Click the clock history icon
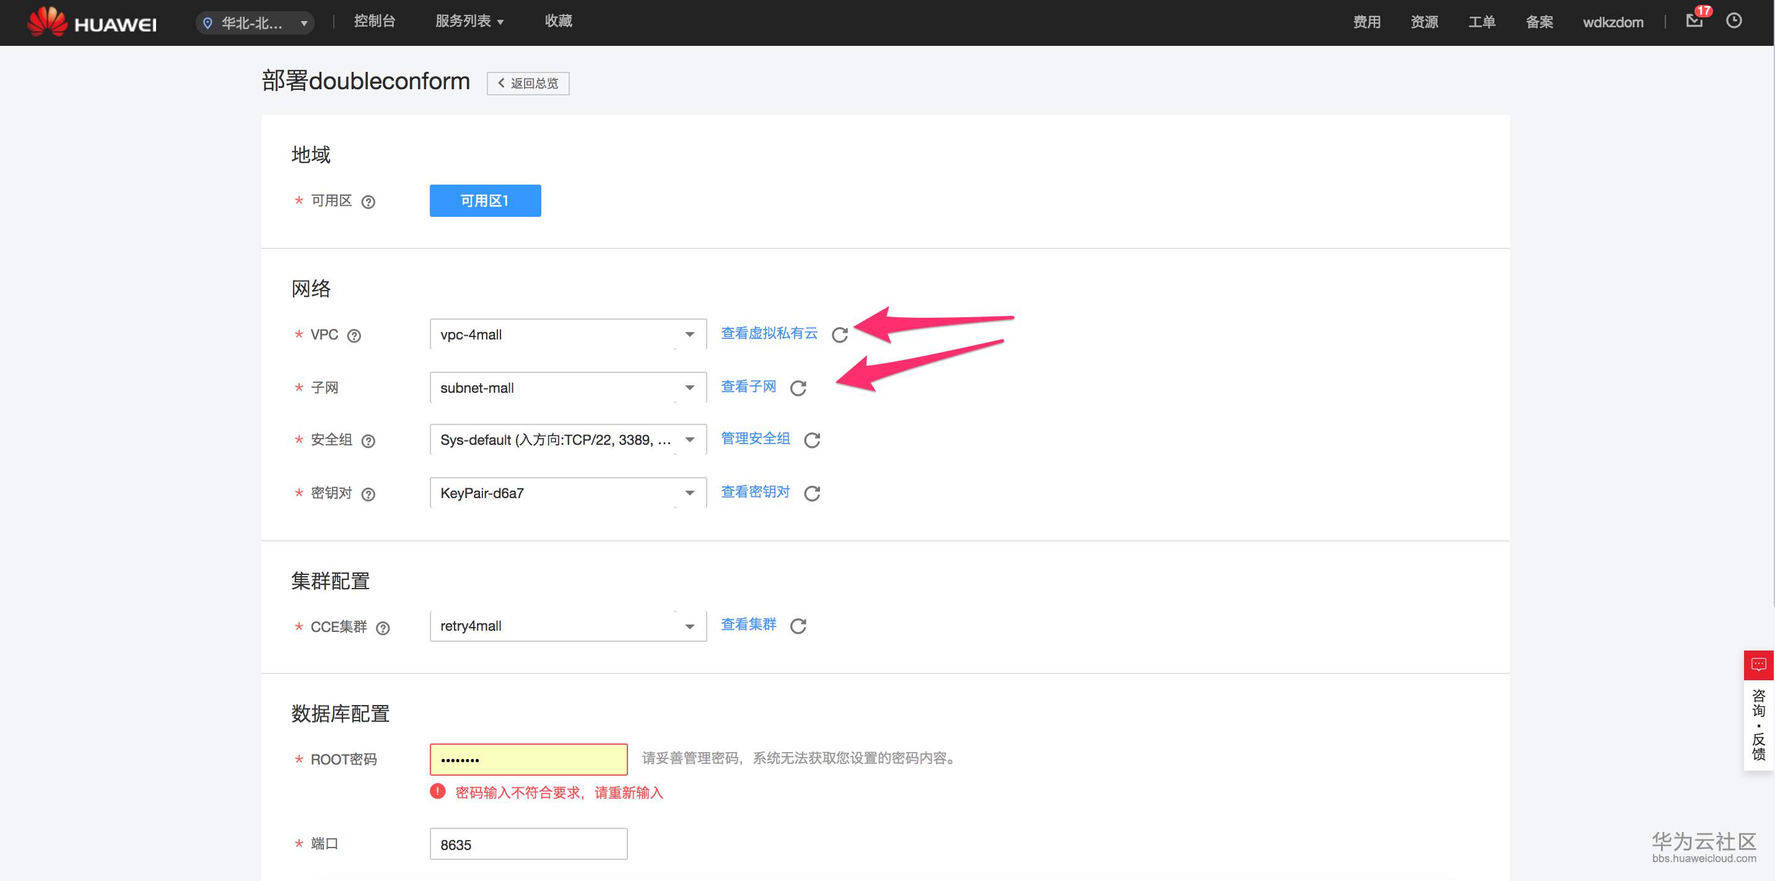The width and height of the screenshot is (1775, 881). pos(1734,21)
